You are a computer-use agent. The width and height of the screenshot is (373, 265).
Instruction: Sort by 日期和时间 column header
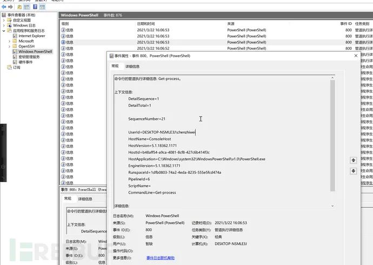[146, 24]
